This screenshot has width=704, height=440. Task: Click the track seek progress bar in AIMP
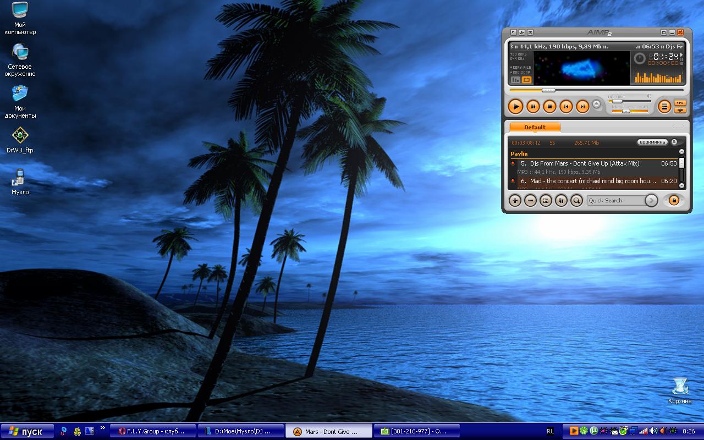click(x=597, y=90)
